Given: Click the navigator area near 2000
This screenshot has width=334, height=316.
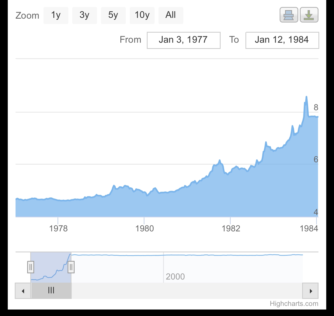Looking at the screenshot, I should (175, 276).
